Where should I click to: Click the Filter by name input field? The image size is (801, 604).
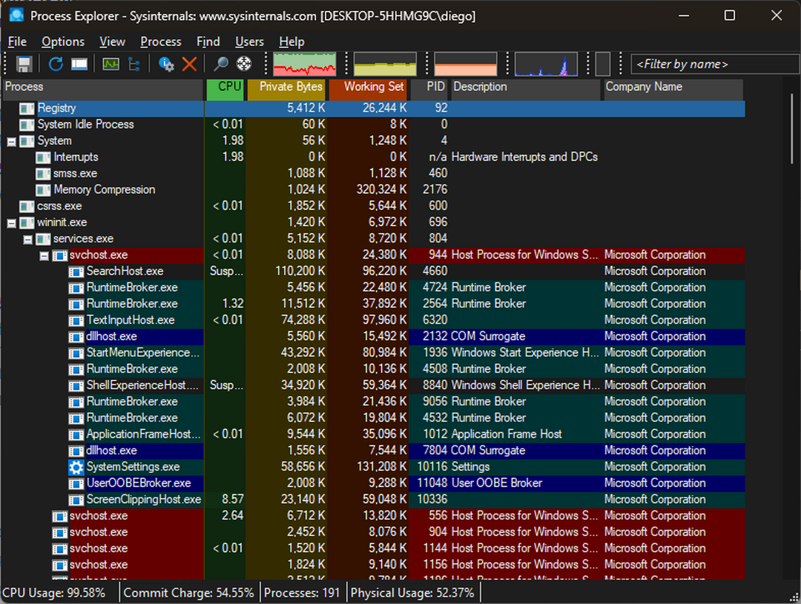pos(715,64)
